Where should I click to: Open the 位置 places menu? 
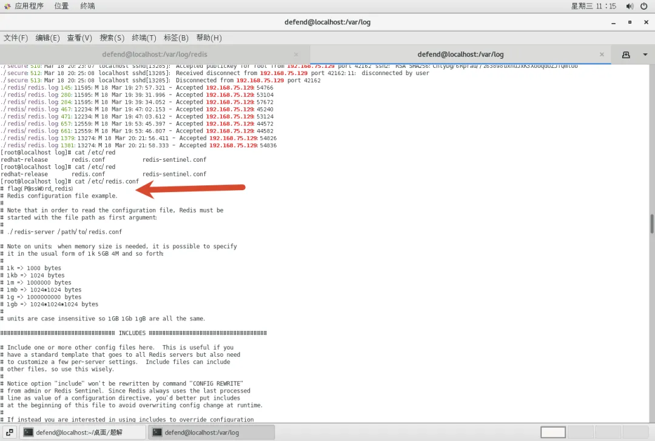[61, 6]
